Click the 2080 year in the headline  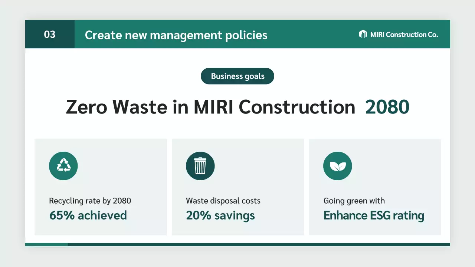point(387,107)
